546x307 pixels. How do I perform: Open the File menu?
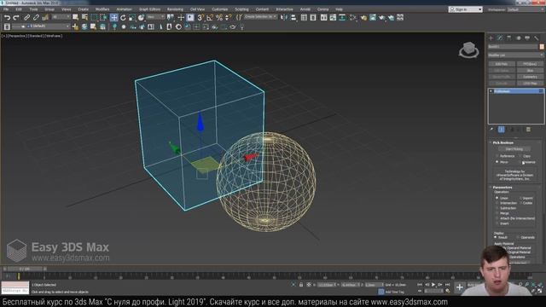(x=6, y=9)
